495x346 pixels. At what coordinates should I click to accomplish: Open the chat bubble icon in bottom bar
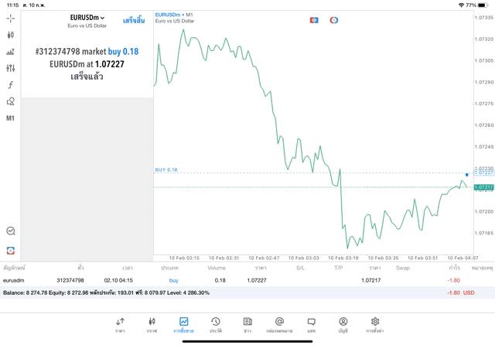click(x=311, y=324)
